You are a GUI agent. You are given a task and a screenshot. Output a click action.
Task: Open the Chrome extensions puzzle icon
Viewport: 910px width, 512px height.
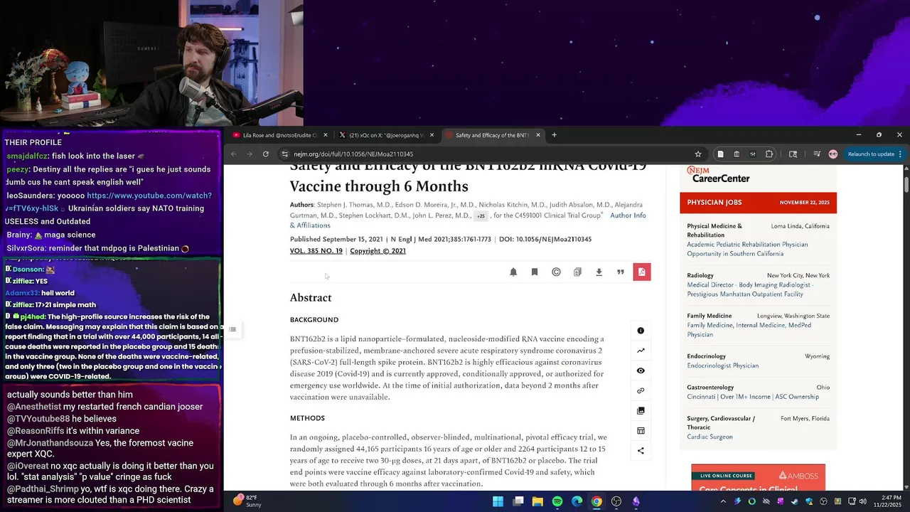769,154
